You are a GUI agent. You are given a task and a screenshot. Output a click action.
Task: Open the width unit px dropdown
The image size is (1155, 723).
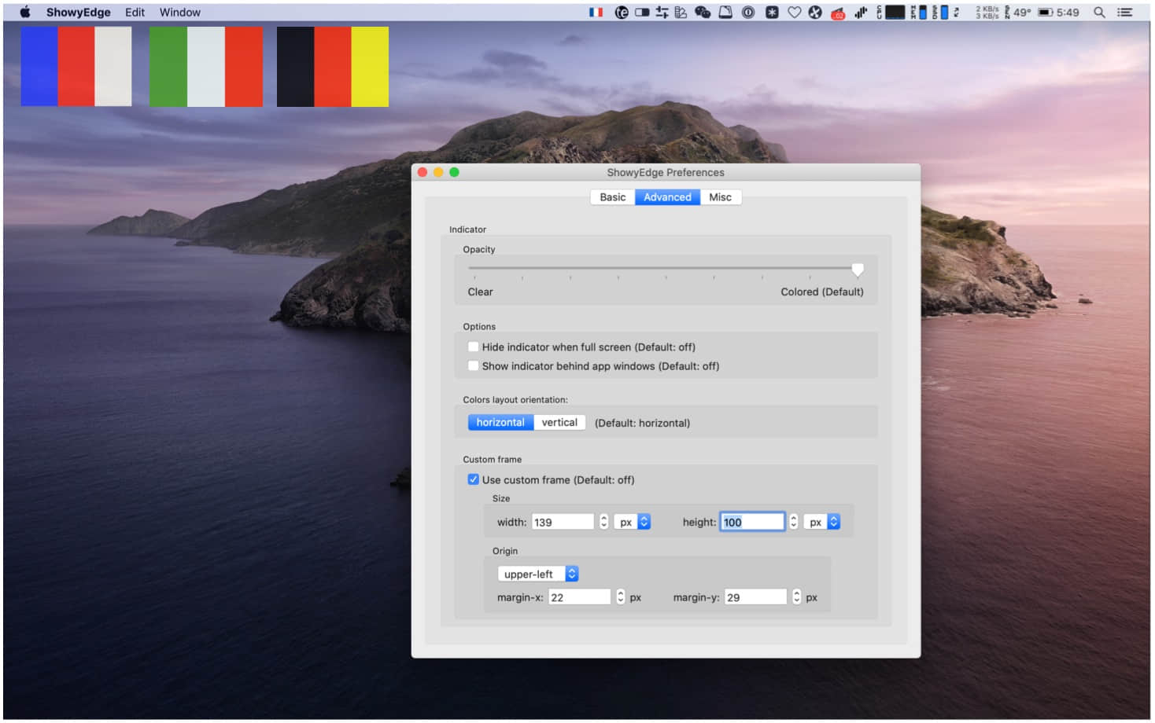[633, 523]
